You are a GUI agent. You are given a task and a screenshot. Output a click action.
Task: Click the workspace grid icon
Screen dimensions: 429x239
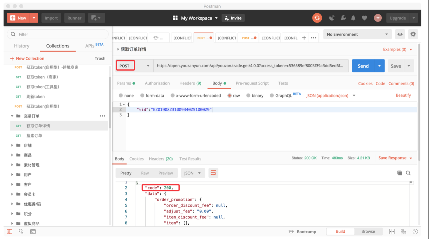coord(175,18)
